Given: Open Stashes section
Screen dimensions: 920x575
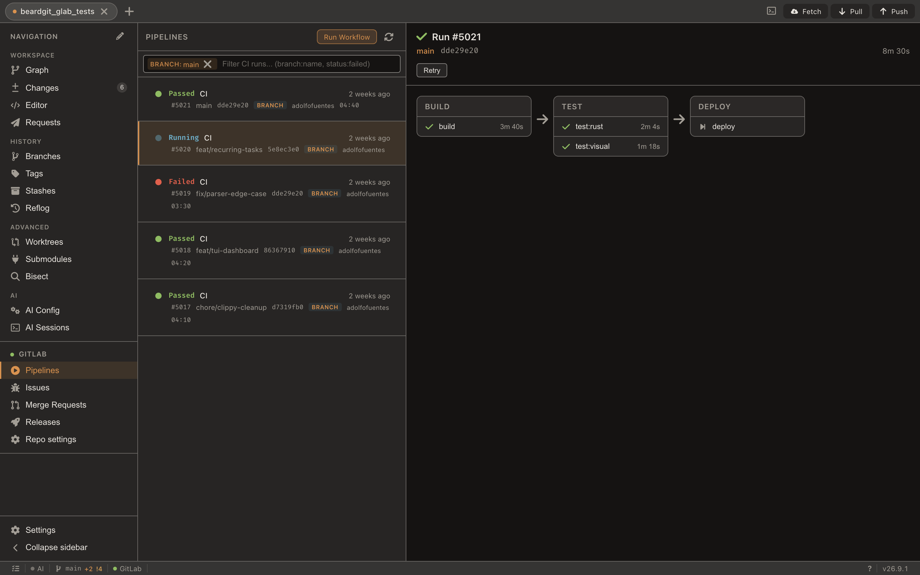Looking at the screenshot, I should pos(69,190).
